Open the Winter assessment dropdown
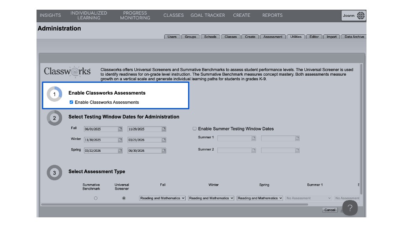Viewport: 403px width, 227px height. click(x=211, y=198)
